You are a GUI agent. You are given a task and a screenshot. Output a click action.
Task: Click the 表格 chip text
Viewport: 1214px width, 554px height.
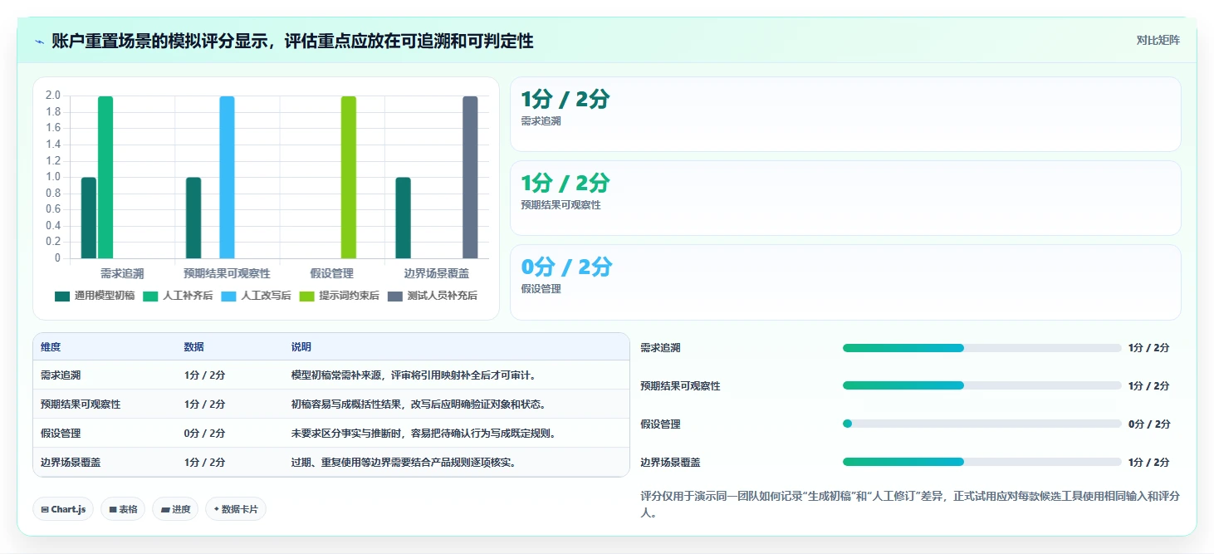coord(128,509)
